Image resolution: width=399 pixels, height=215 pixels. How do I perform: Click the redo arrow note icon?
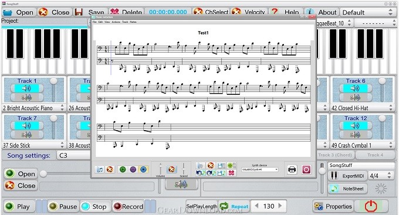click(x=211, y=173)
